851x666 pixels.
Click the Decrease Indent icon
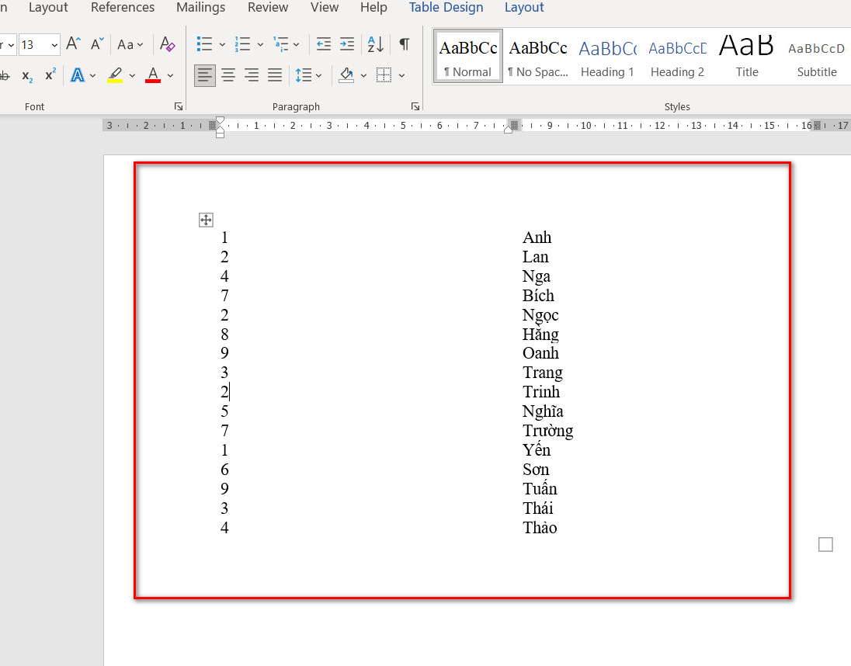(324, 44)
